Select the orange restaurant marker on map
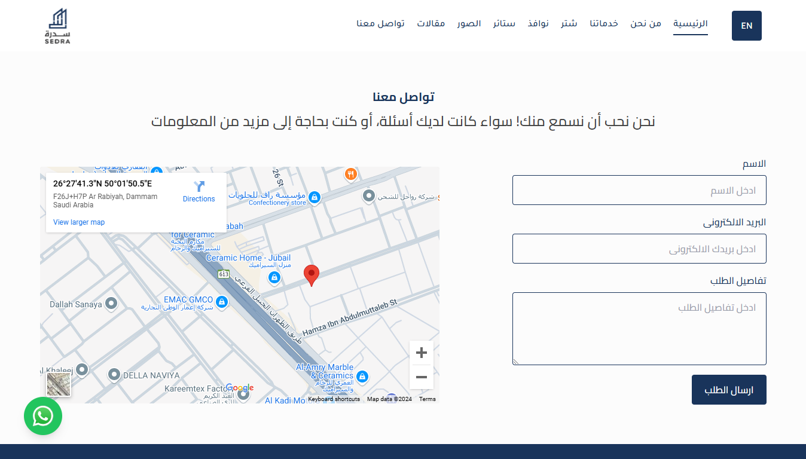 click(x=351, y=174)
